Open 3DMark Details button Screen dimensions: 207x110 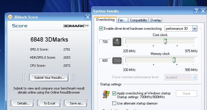(23, 103)
